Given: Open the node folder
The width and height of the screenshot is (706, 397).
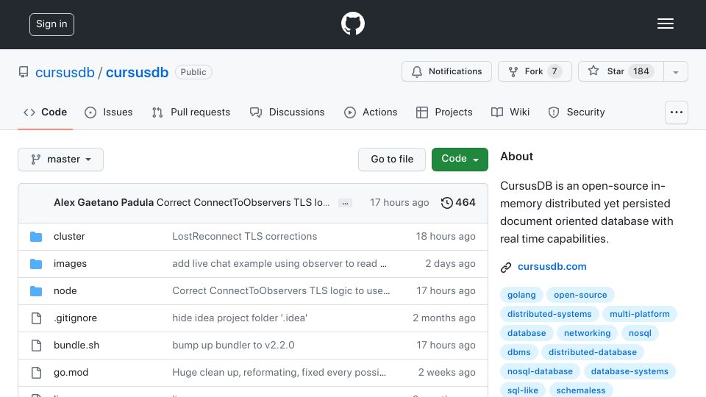Looking at the screenshot, I should click(x=65, y=291).
